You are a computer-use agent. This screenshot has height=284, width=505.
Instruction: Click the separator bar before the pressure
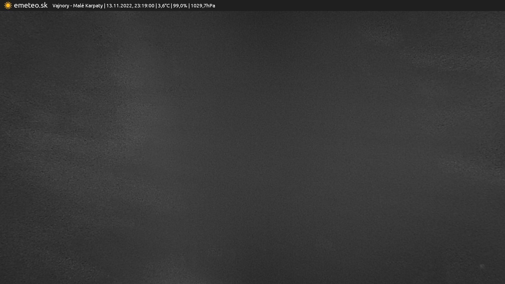pyautogui.click(x=189, y=6)
